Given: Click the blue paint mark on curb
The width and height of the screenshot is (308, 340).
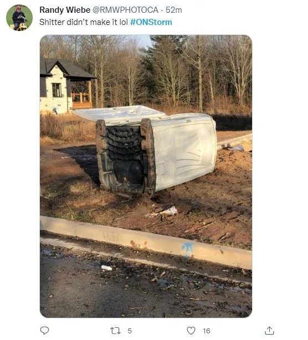Looking at the screenshot, I should 187,250.
